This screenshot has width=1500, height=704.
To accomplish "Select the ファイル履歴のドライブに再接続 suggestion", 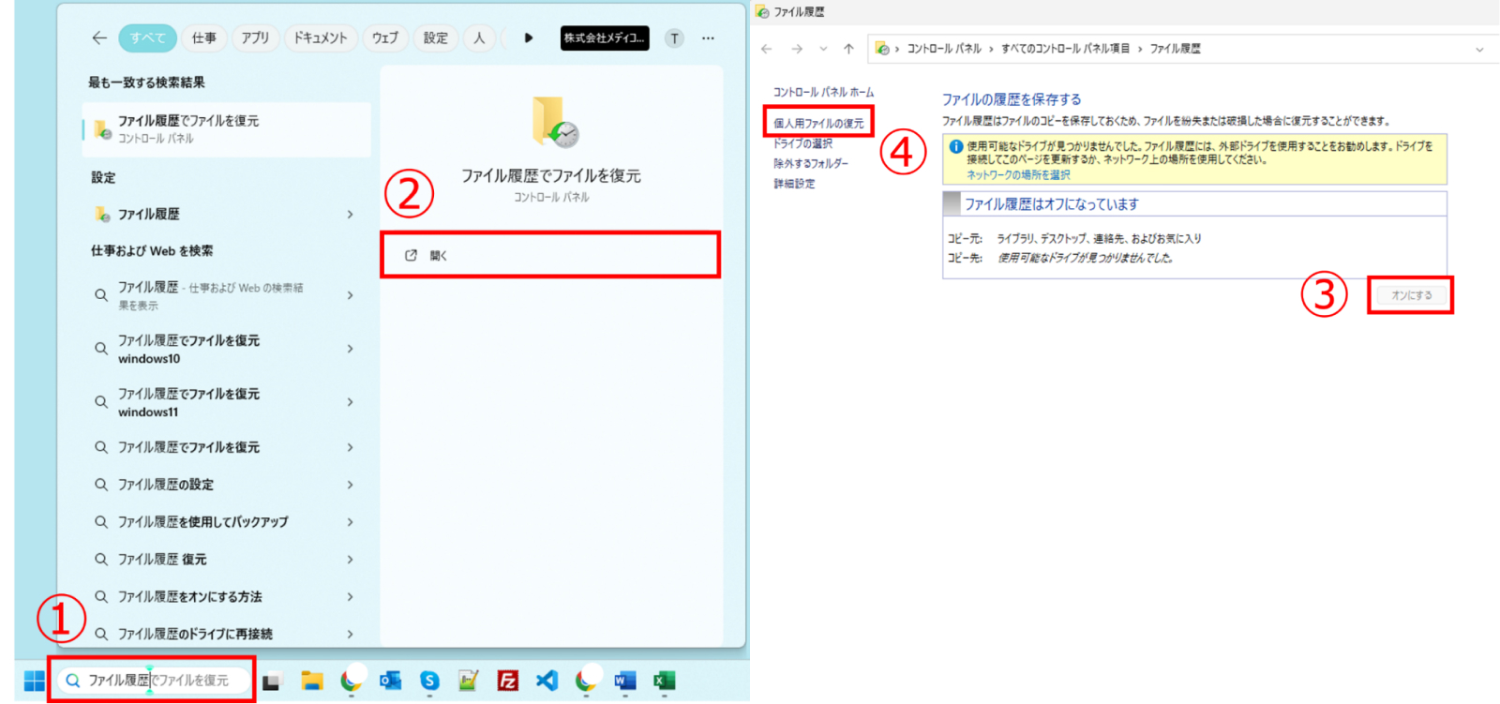I will point(227,634).
